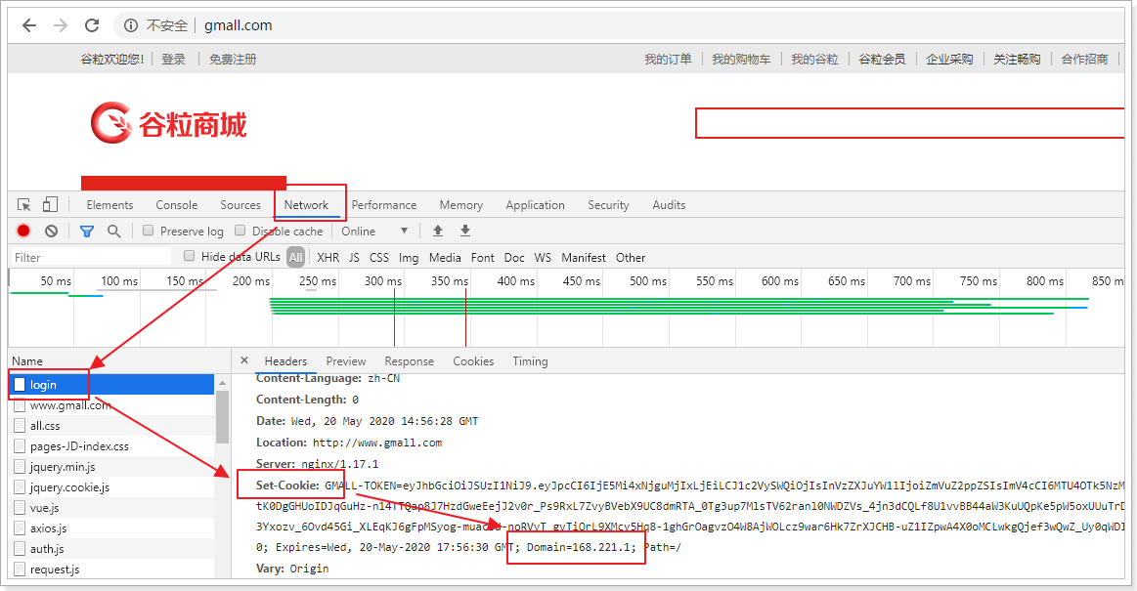
Task: Switch to the Performance tab
Action: [x=383, y=205]
